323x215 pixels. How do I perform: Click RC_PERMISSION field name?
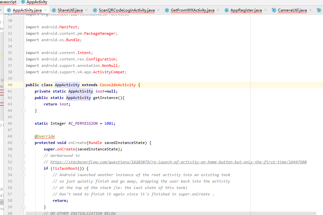tap(83, 123)
